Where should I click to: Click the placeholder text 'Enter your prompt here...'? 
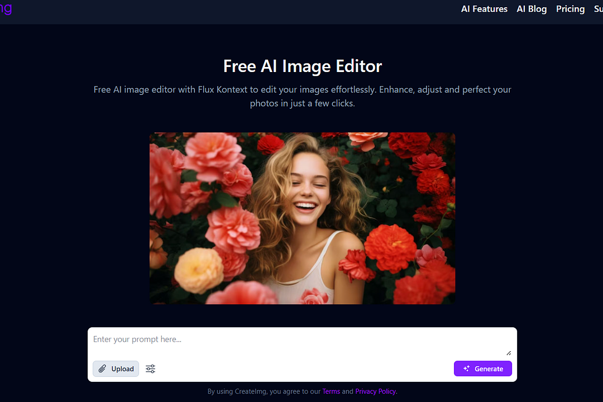(137, 339)
